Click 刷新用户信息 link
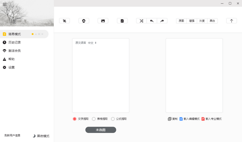242x142 pixels. tap(12, 135)
